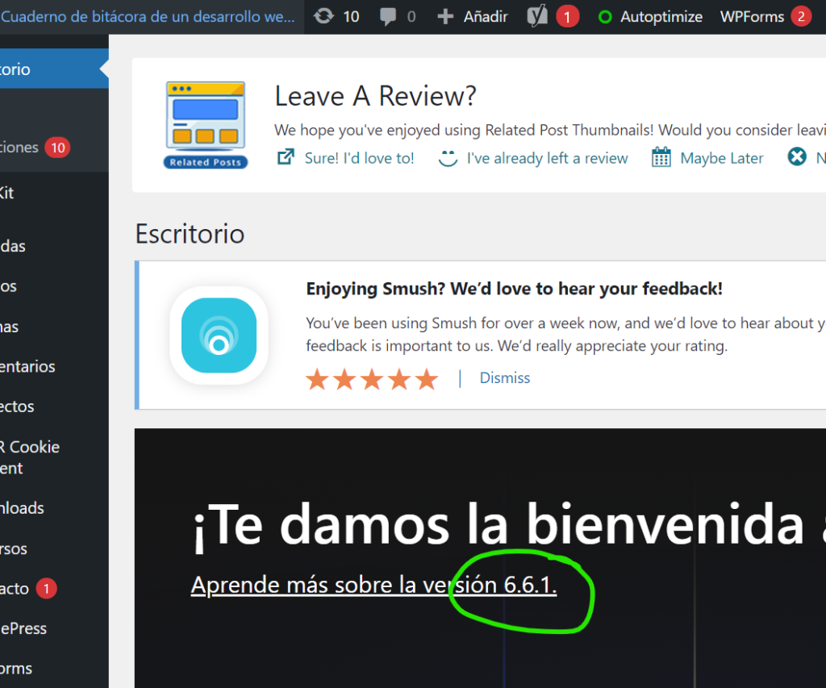Click the external link icon beside Sure
The width and height of the screenshot is (826, 688).
(x=286, y=157)
